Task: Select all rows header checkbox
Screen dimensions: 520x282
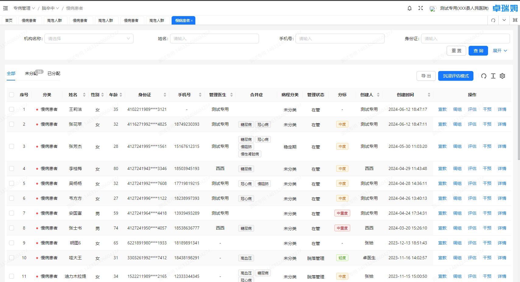Action: [12, 95]
